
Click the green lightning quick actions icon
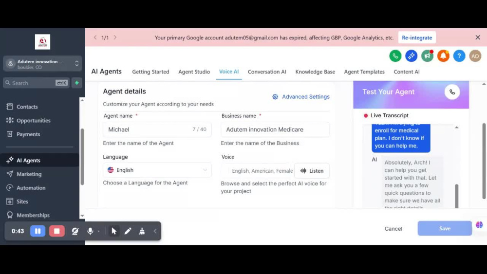[77, 83]
